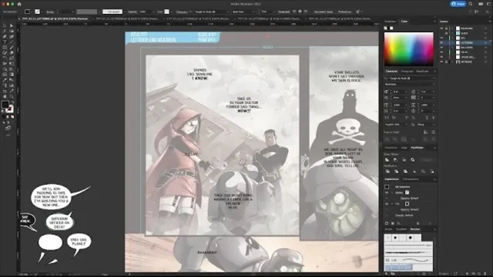Open the search icon beside Share
Screen dimensions: 493x277
471,4
